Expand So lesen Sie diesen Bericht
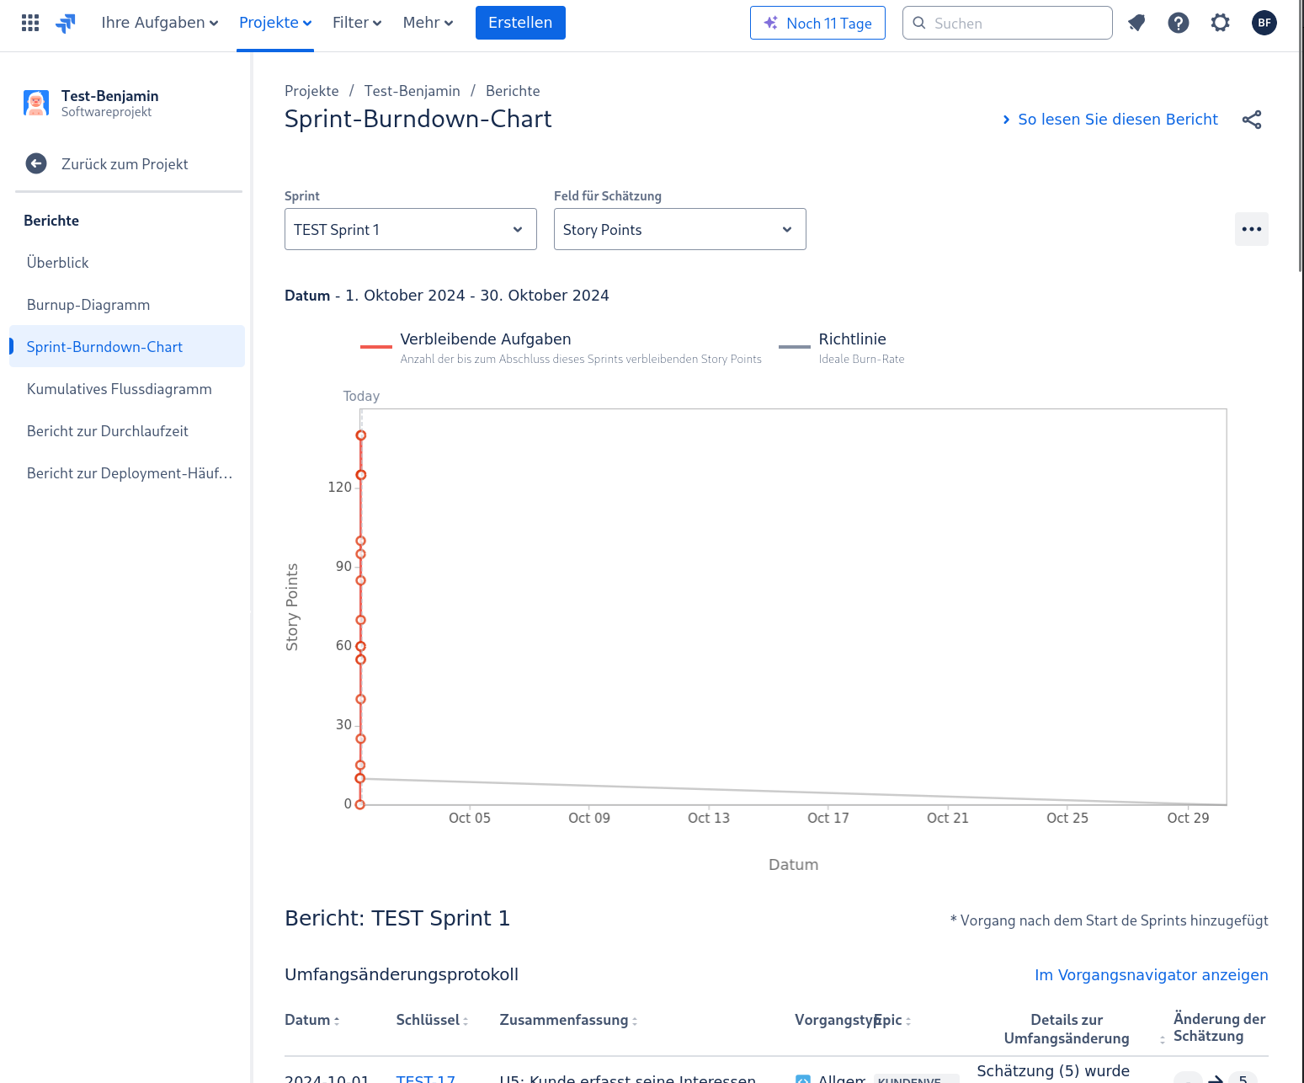 tap(1110, 120)
